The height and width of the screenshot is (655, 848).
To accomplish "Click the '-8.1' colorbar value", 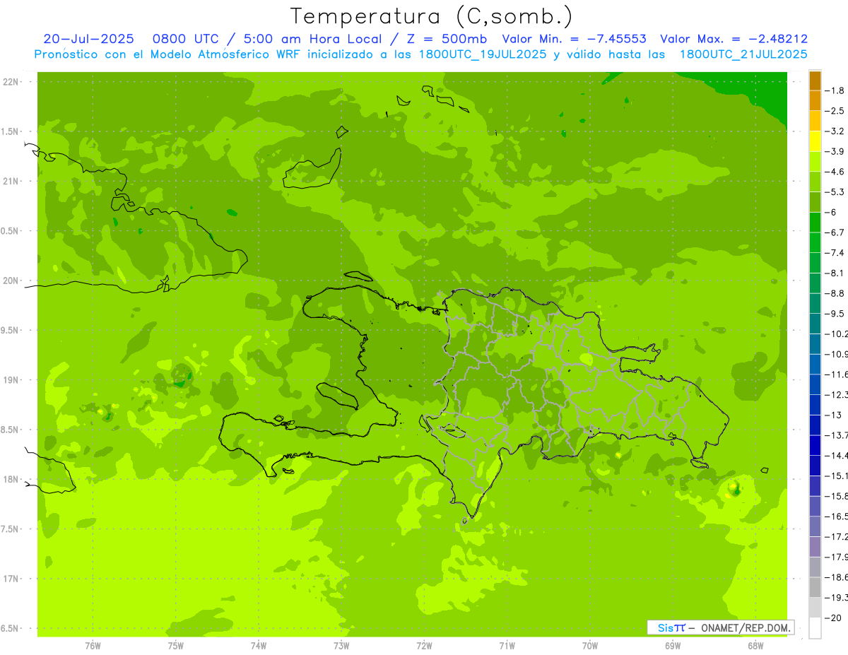I will tap(834, 273).
